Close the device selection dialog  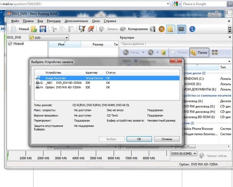tap(176, 61)
